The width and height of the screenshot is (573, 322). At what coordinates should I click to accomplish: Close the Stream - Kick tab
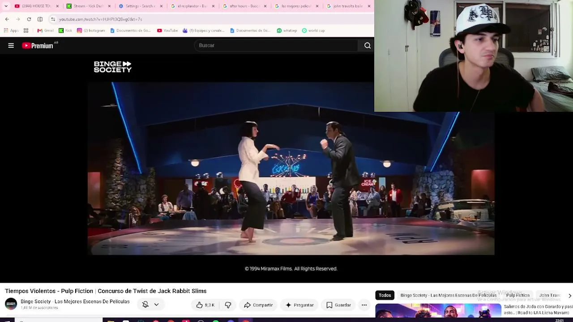click(109, 6)
